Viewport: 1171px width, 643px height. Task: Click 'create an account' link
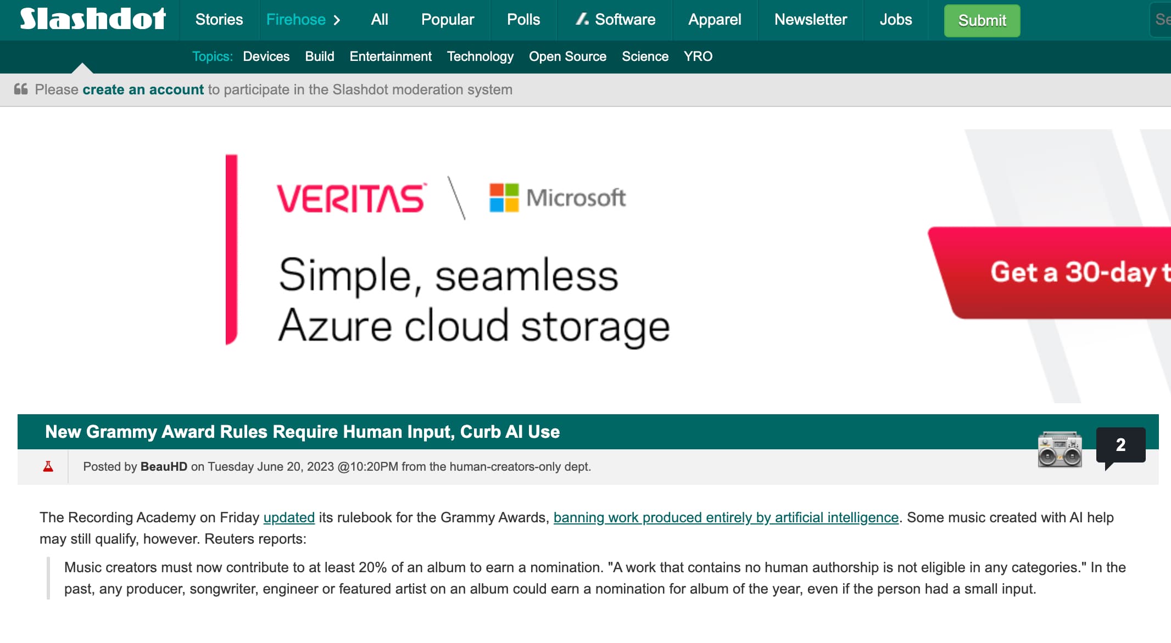[143, 89]
